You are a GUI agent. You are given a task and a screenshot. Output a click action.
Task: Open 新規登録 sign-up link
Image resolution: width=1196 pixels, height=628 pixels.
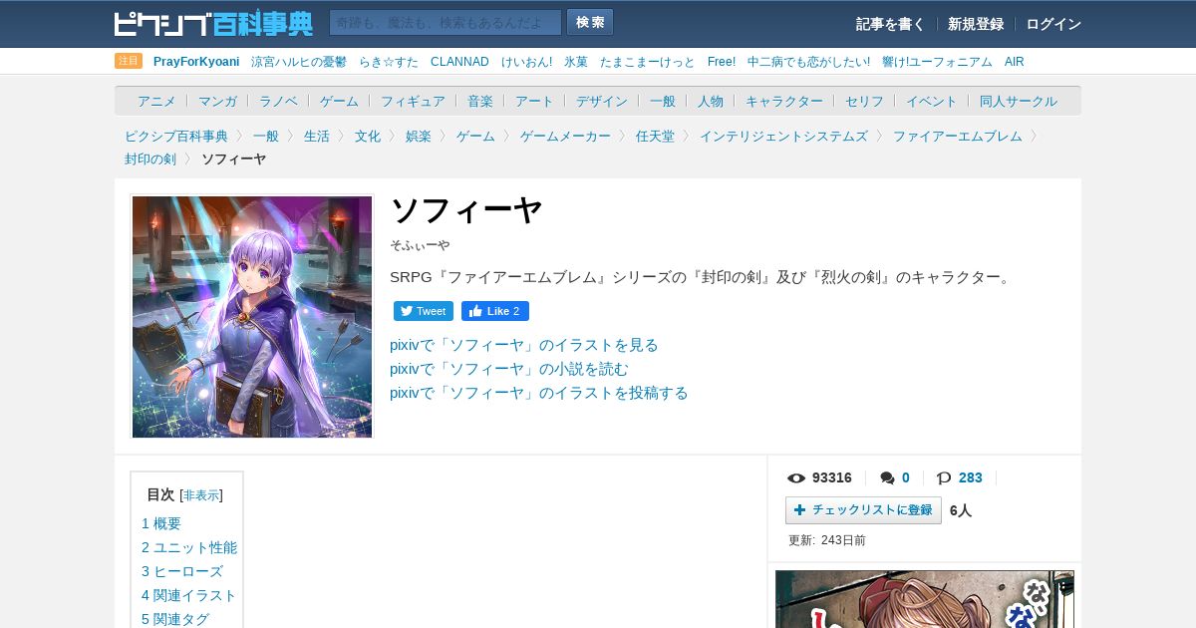pyautogui.click(x=976, y=24)
